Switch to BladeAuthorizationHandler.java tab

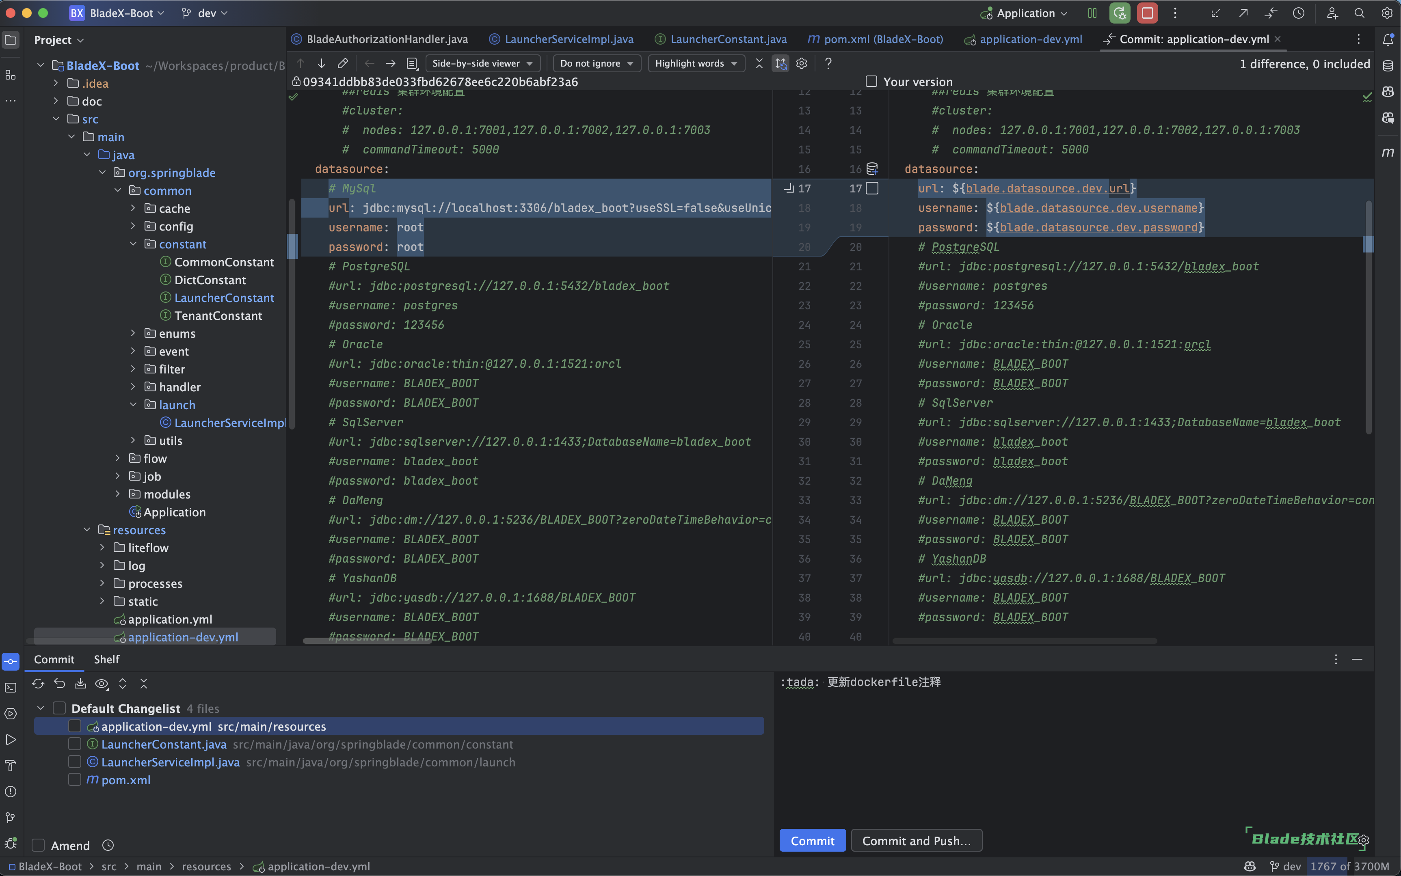[380, 39]
